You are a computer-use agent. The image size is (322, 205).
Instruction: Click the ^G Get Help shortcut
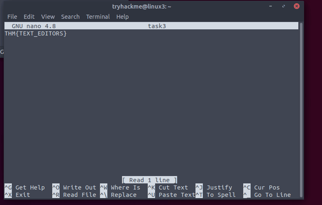tap(24, 187)
